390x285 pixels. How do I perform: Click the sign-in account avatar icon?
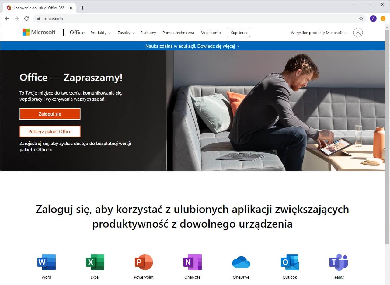pyautogui.click(x=358, y=33)
